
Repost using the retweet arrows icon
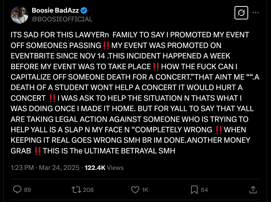pyautogui.click(x=75, y=190)
